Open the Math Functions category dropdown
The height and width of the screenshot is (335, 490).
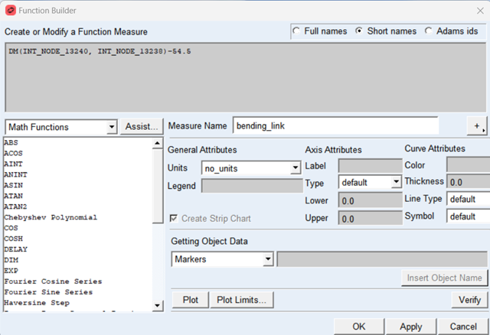[112, 127]
